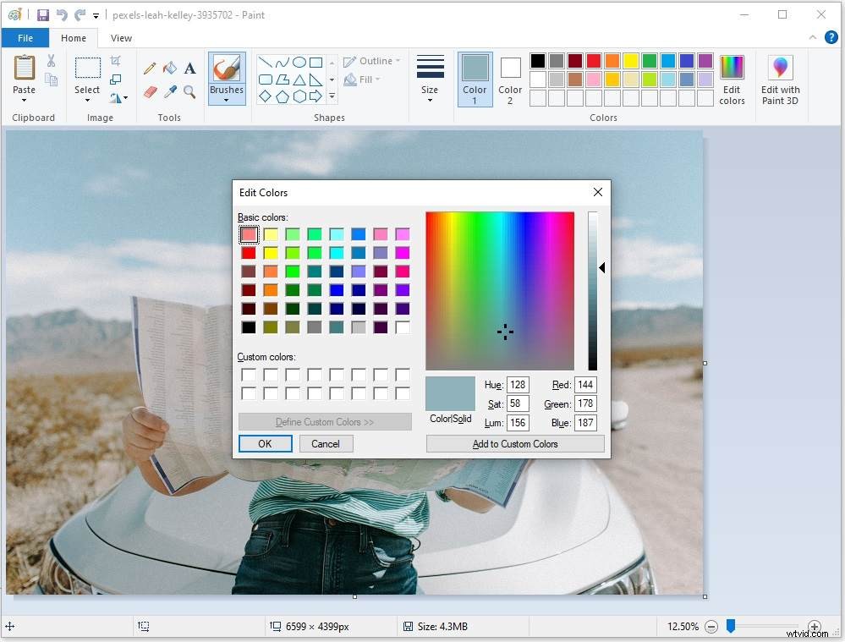
Task: Open the shape Fill dropdown
Action: [x=365, y=80]
